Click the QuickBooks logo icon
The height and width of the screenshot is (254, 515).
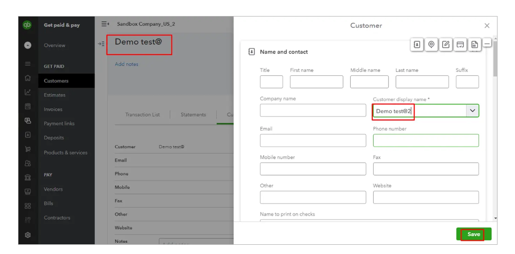click(x=28, y=25)
